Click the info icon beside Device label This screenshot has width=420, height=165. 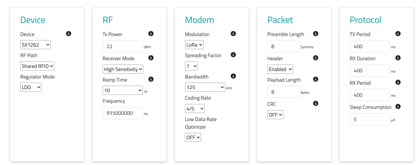coord(68,34)
